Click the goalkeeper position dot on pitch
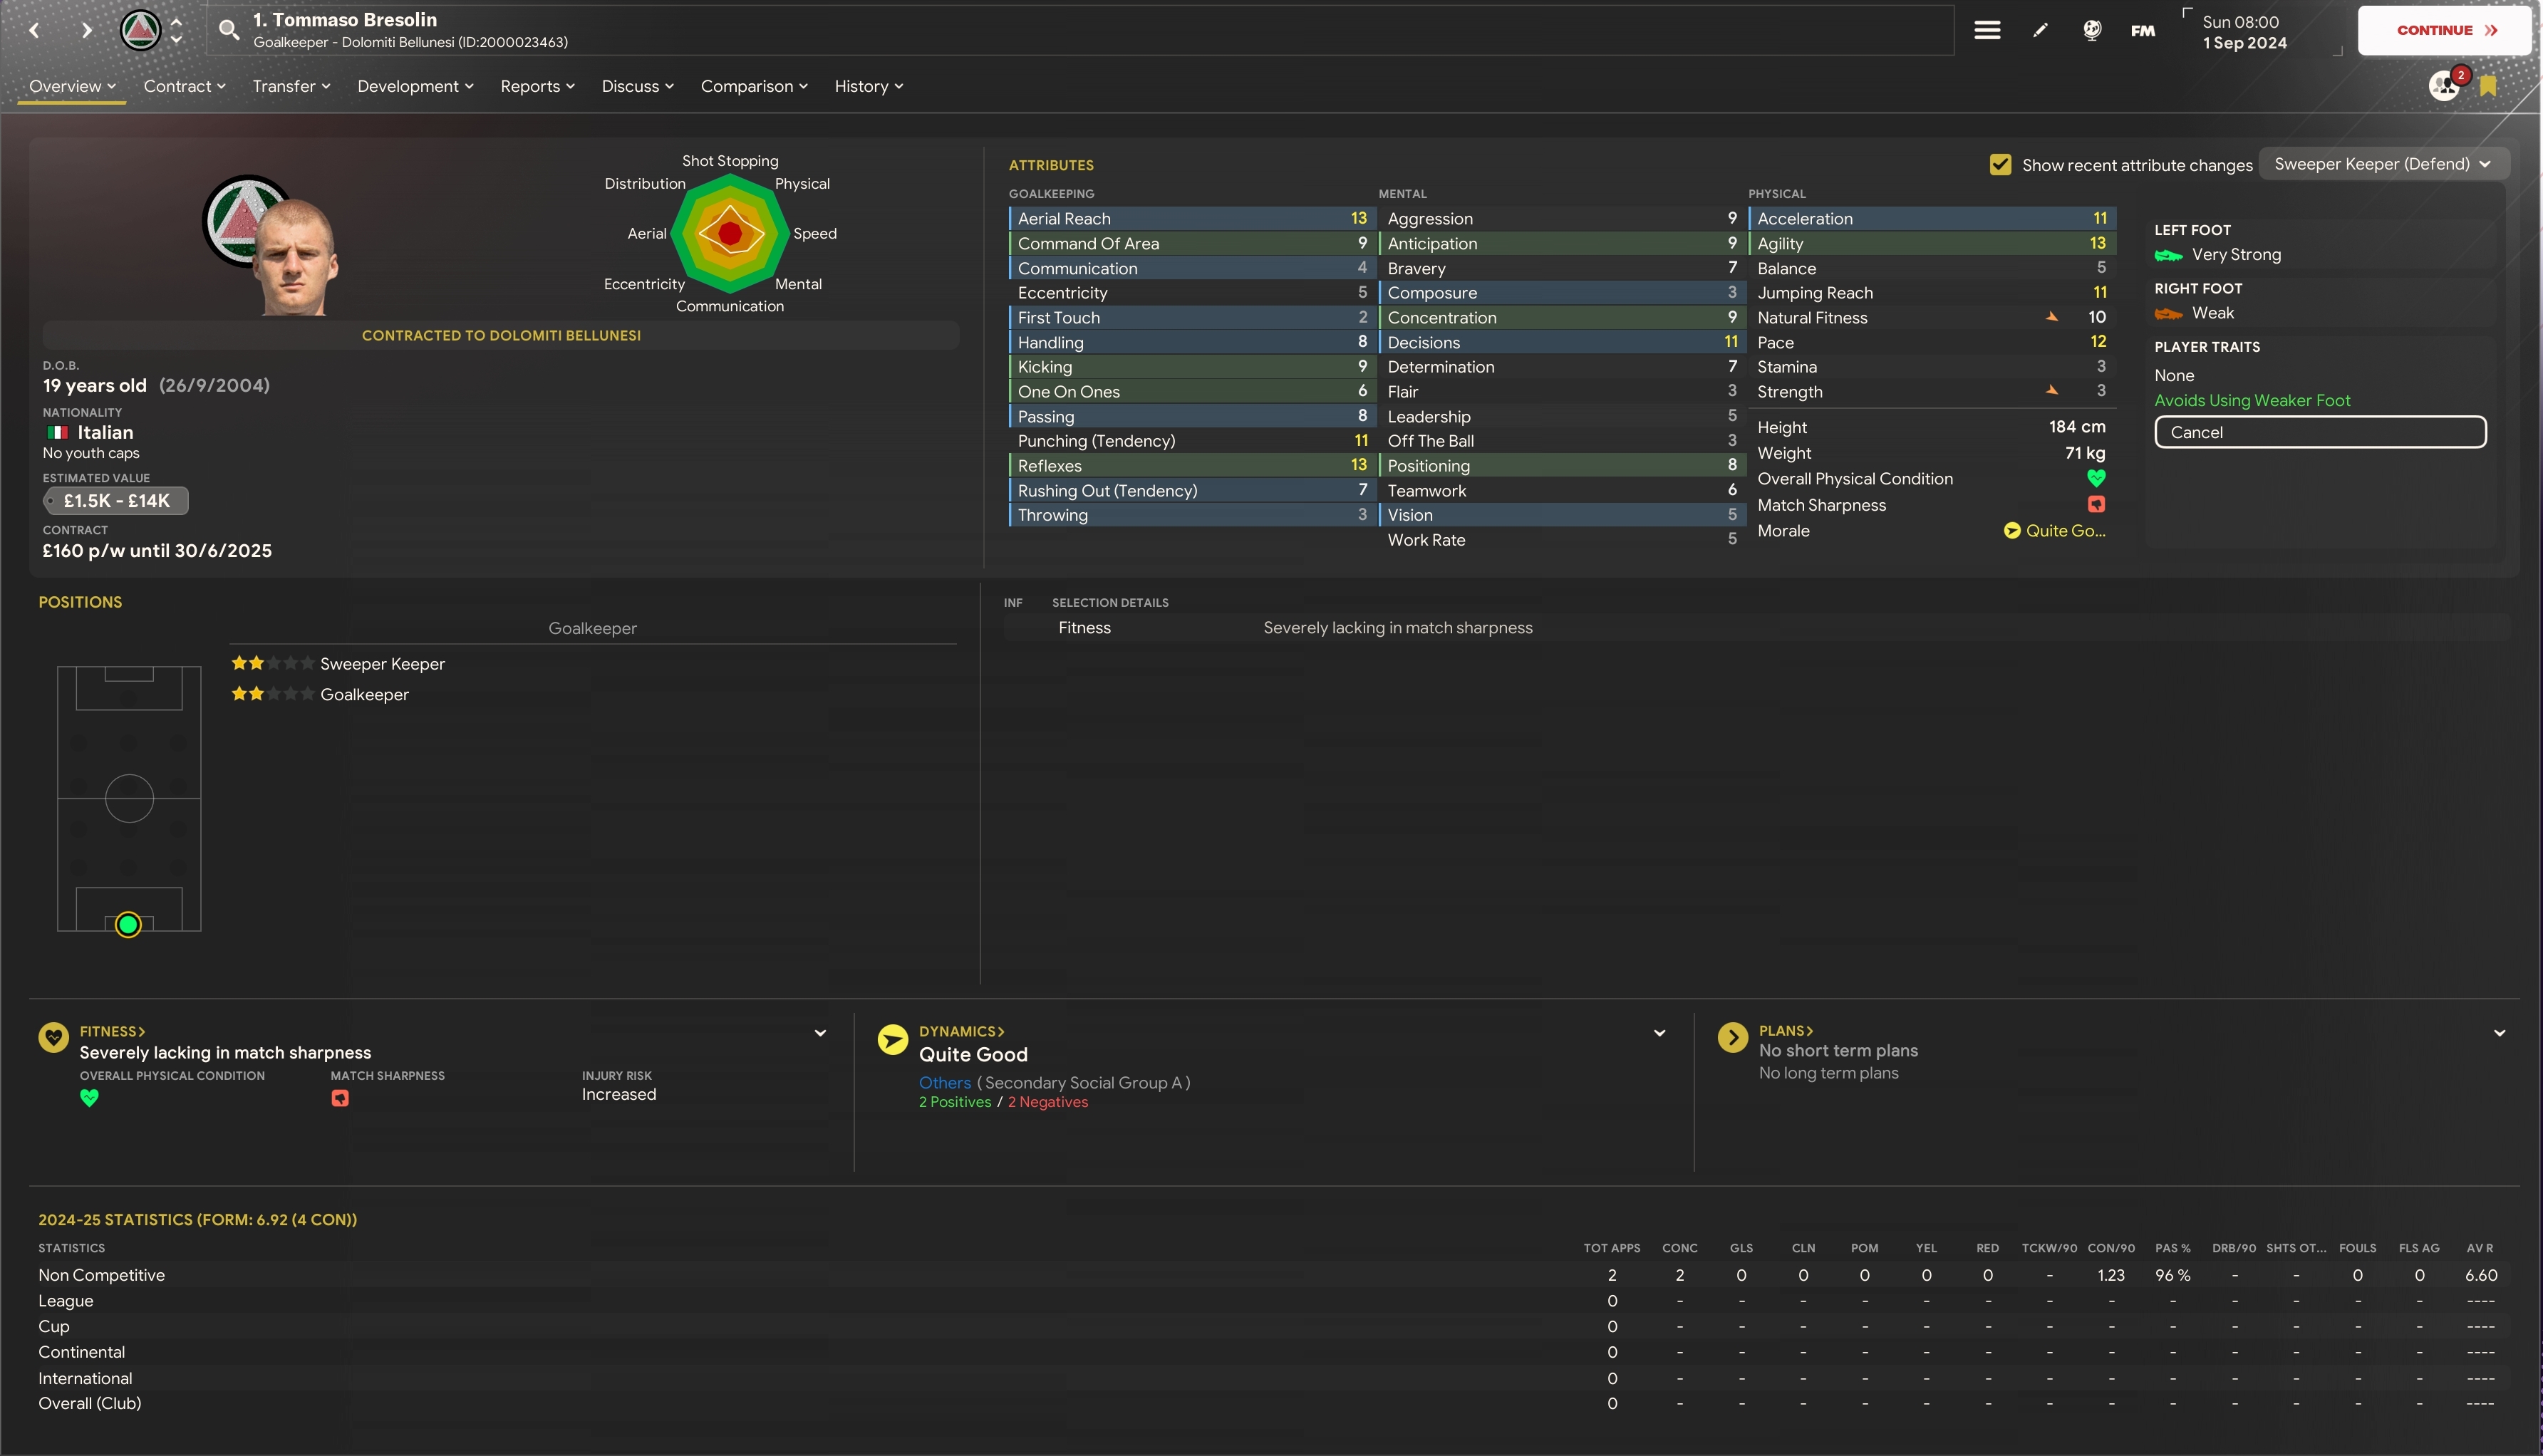 128,925
